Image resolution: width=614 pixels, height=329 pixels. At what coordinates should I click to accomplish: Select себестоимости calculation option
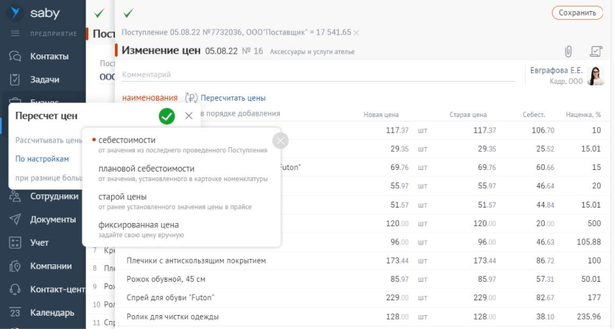(127, 140)
